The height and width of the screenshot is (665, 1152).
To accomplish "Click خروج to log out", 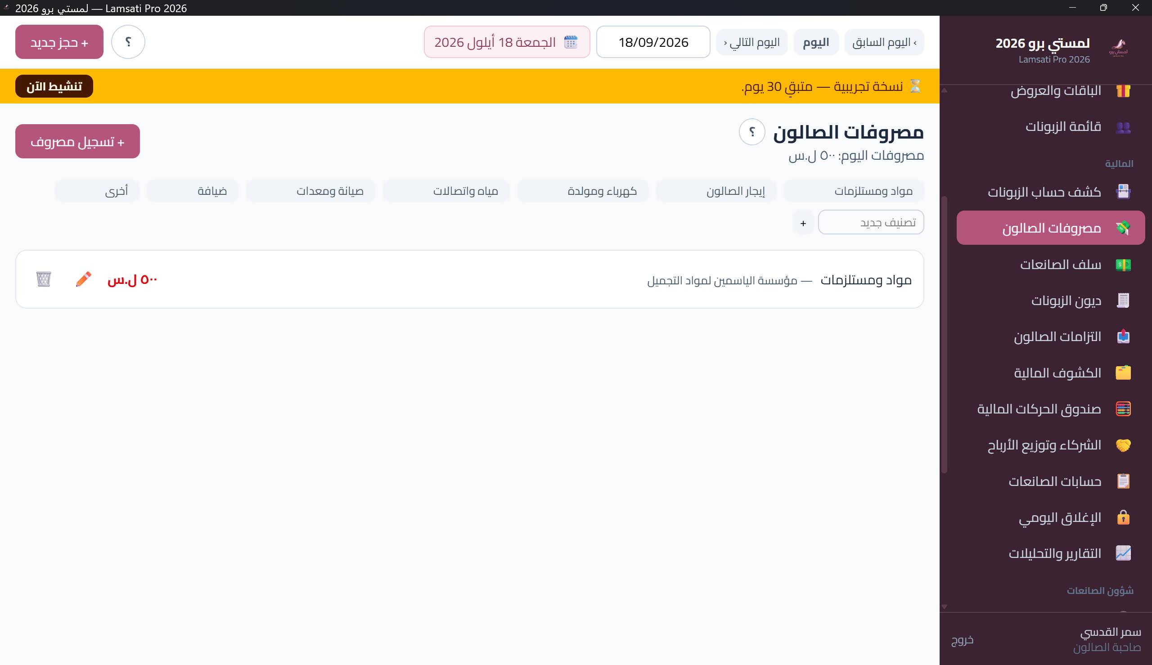I will point(963,640).
